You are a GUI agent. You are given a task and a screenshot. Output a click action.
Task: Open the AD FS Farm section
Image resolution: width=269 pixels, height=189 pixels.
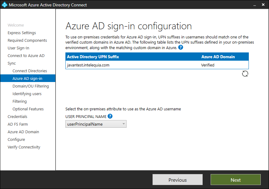(18, 124)
